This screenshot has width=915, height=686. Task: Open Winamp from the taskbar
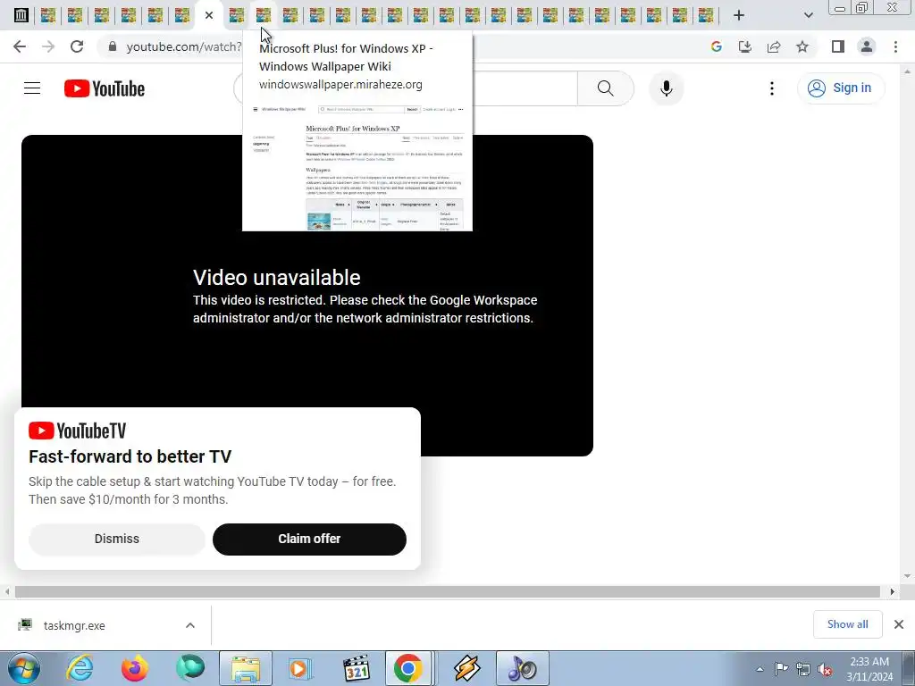[466, 668]
